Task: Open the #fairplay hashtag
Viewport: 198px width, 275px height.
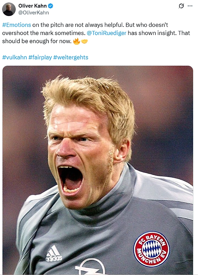Action: click(40, 57)
